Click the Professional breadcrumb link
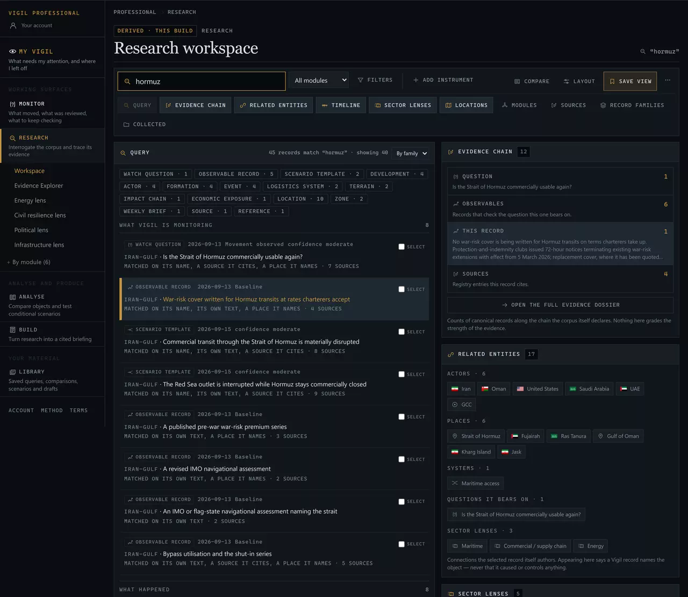This screenshot has height=597, width=688. click(135, 12)
